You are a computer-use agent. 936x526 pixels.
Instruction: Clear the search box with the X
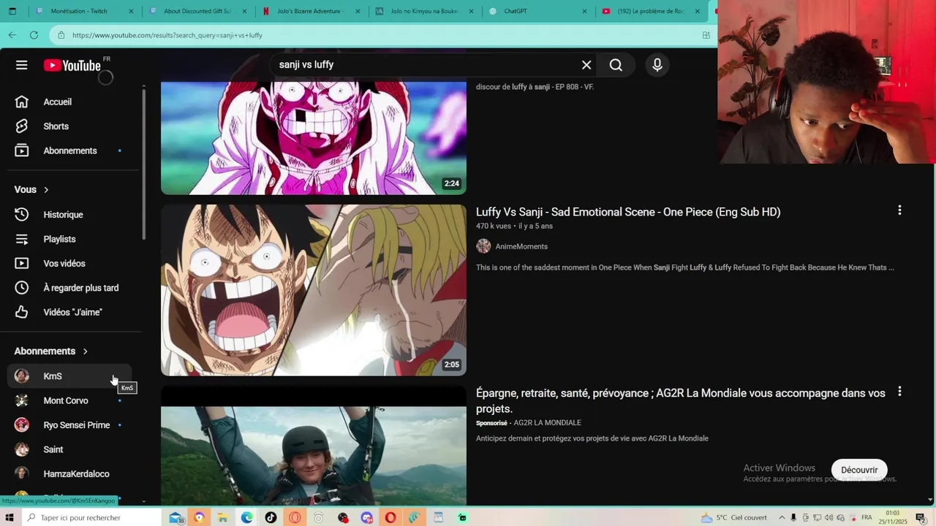click(586, 65)
